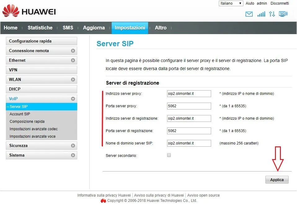Open the Statistiche tab
297x209 pixels.
(40, 28)
